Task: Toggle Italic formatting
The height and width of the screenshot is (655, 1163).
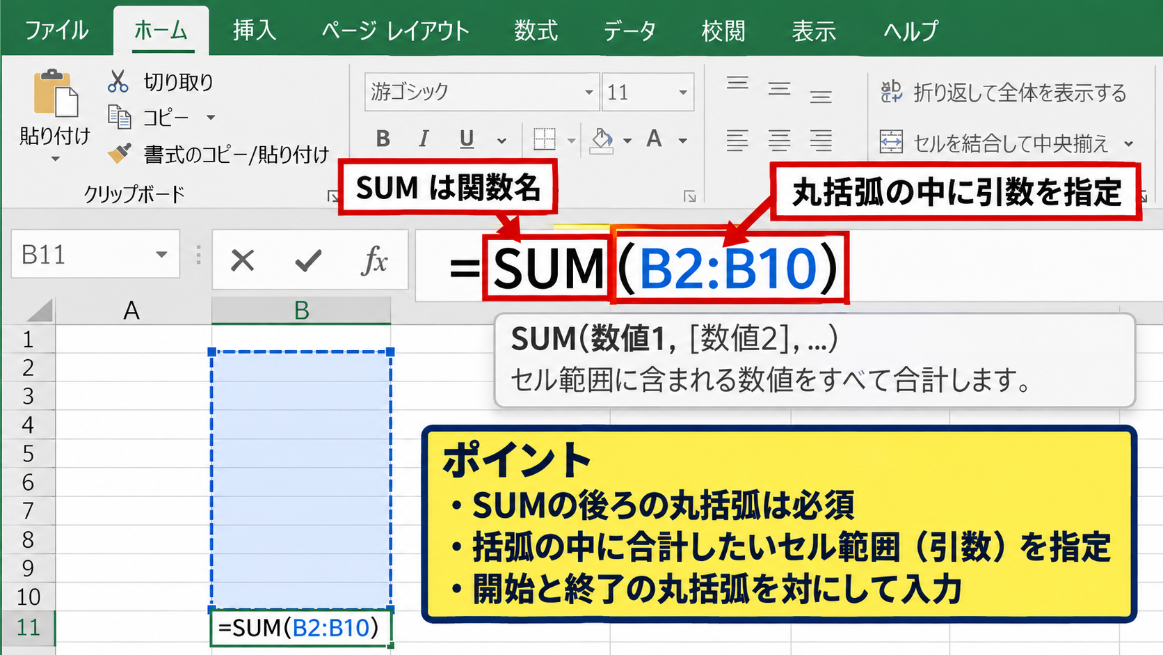Action: point(424,139)
